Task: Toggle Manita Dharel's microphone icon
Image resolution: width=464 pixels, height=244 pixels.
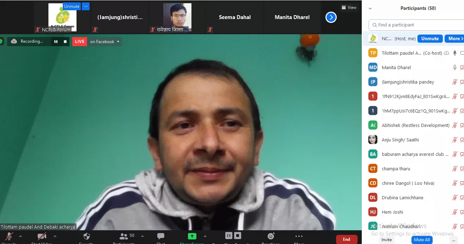Action: [455, 67]
